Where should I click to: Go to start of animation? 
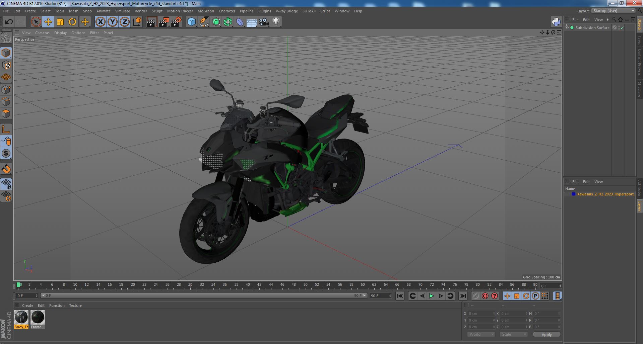pos(400,296)
